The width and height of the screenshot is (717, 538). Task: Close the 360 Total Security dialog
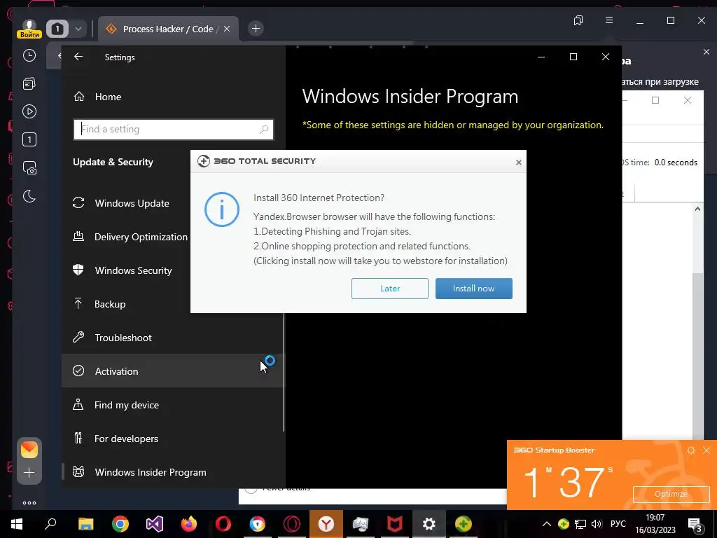[x=519, y=163]
